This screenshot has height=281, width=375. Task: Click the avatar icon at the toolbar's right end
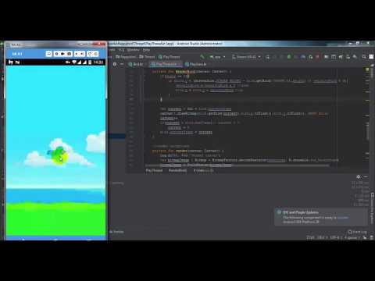point(371,57)
